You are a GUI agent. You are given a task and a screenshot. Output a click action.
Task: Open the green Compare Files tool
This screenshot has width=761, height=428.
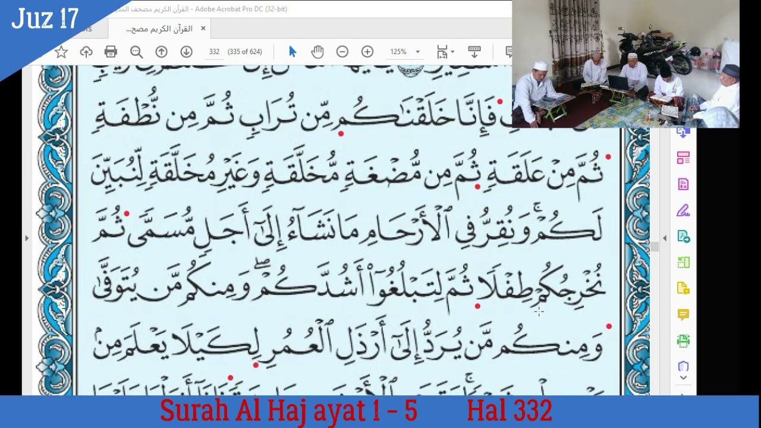(683, 262)
